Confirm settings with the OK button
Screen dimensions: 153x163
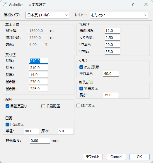tap(140, 157)
